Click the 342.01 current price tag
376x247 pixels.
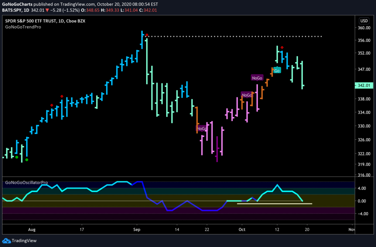[x=364, y=85]
